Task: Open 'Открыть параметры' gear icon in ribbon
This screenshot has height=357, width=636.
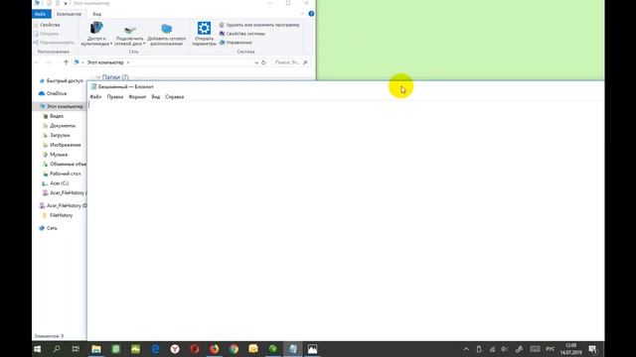Action: pos(204,33)
